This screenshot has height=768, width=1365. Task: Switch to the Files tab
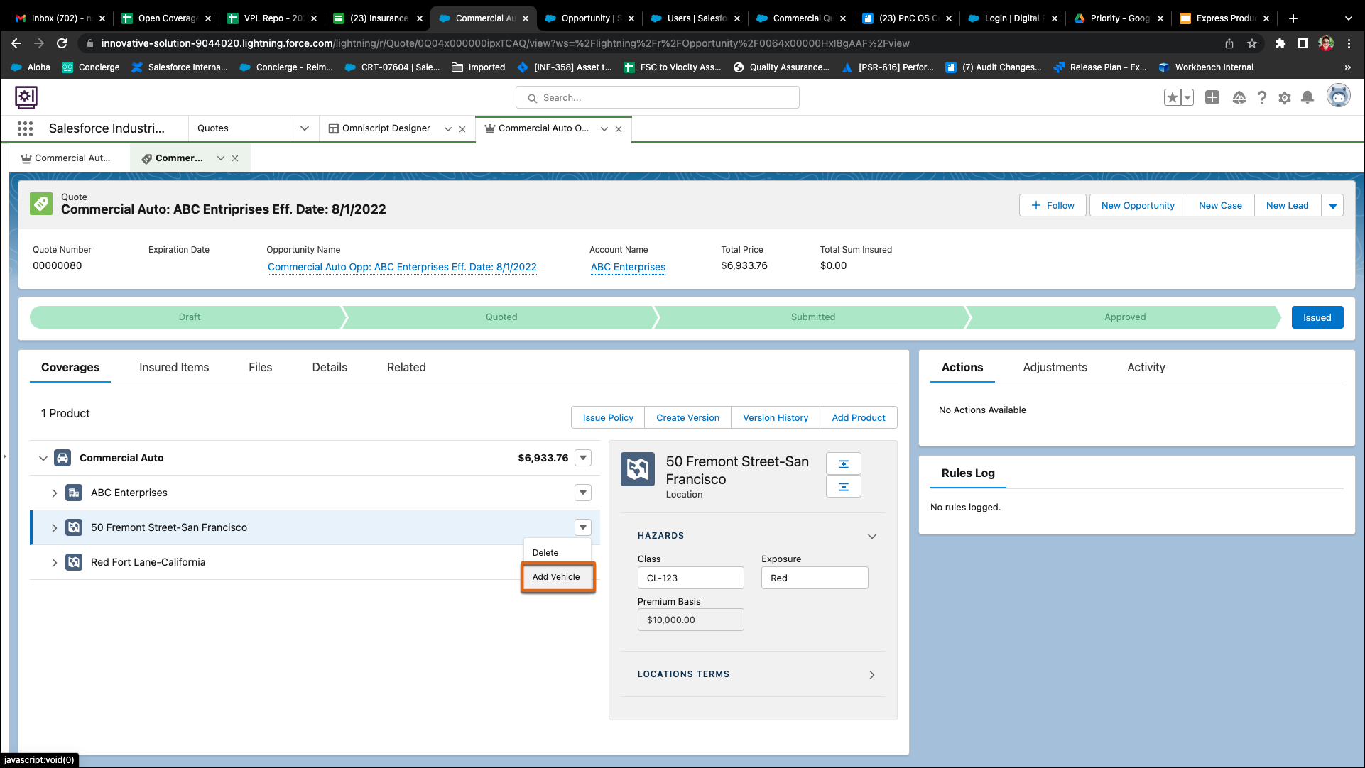[261, 368]
